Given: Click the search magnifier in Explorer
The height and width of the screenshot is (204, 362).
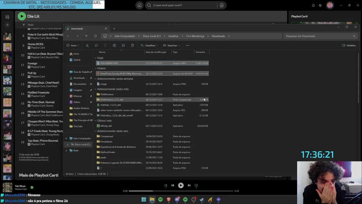Looking at the screenshot, I should click(354, 36).
